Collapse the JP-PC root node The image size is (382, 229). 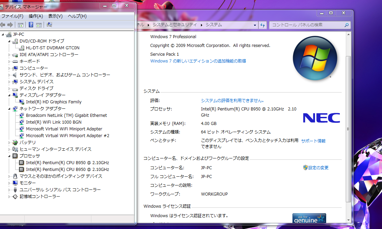coord(3,34)
